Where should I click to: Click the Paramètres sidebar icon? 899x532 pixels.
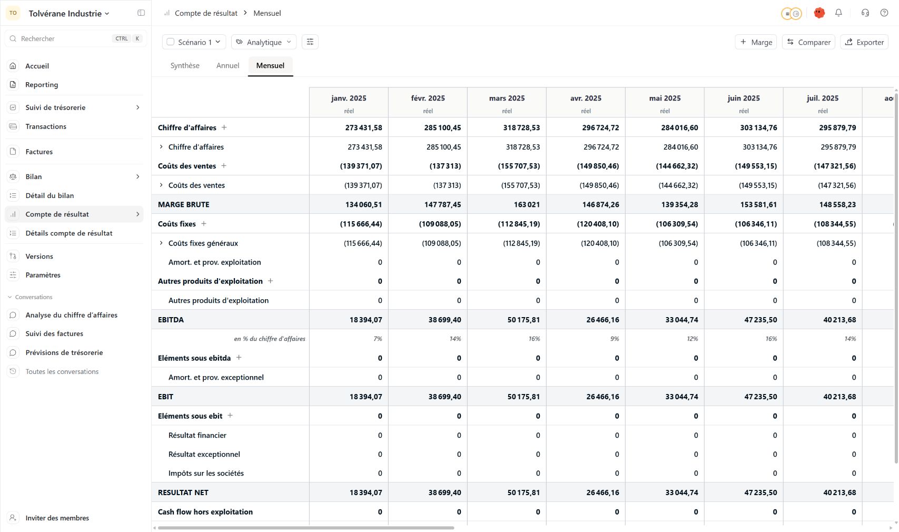coord(13,275)
